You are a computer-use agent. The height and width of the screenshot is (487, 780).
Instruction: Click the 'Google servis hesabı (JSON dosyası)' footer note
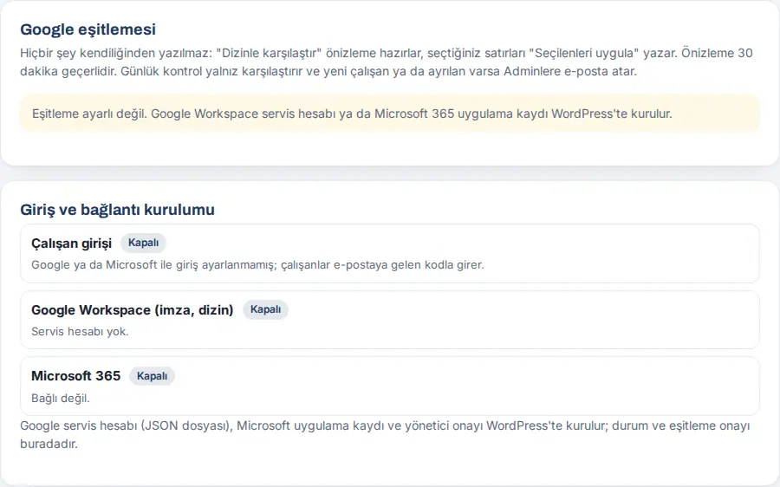385,435
